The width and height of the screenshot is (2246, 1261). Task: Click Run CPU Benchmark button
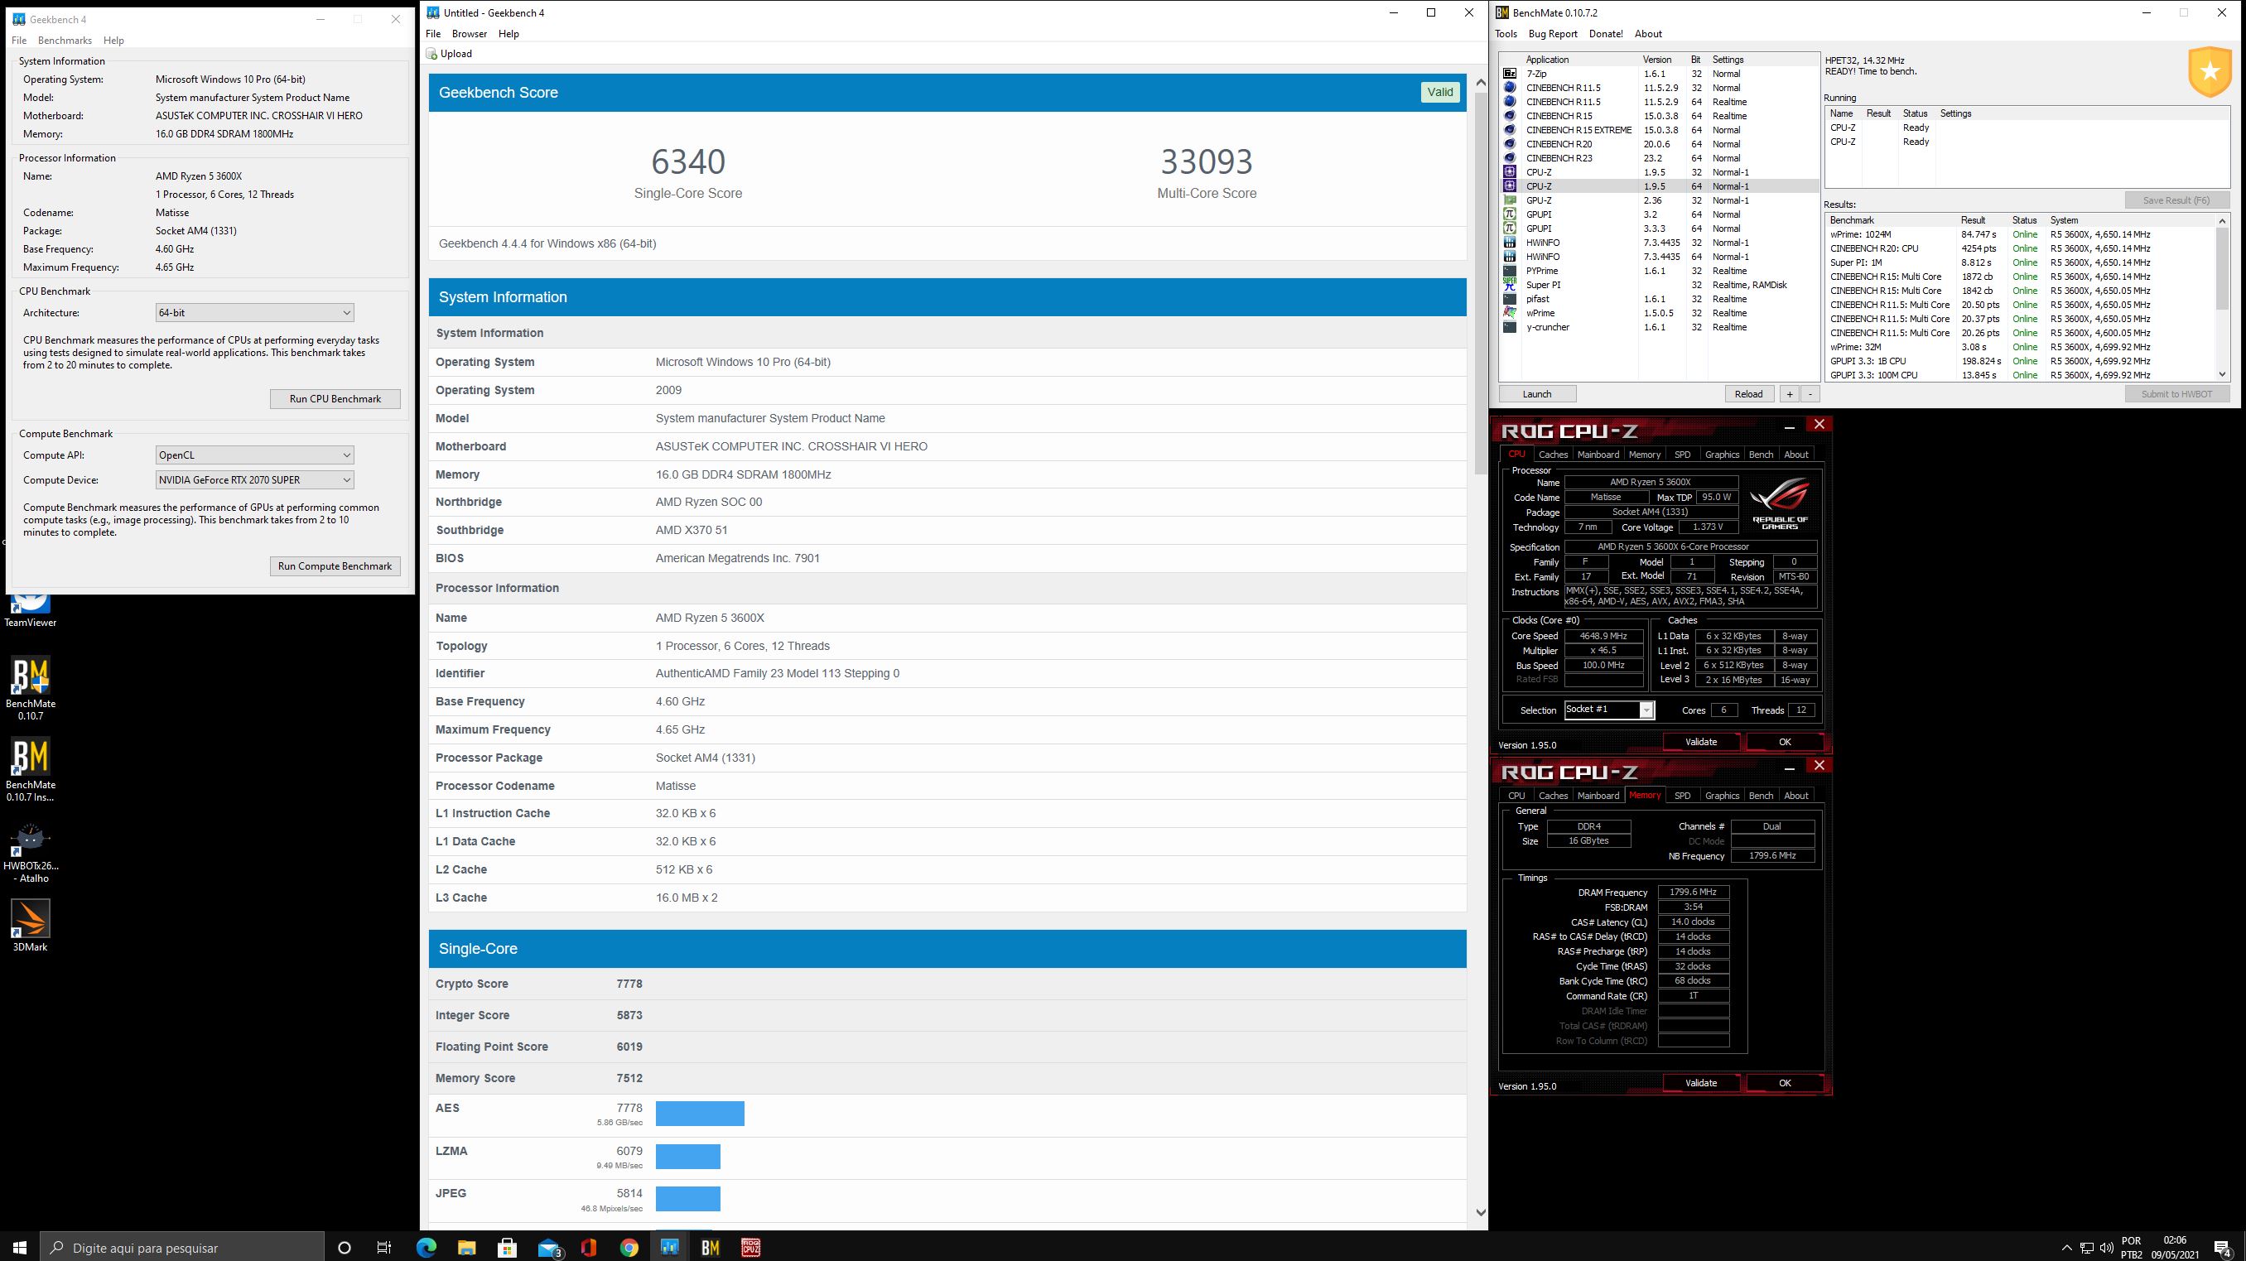tap(335, 399)
